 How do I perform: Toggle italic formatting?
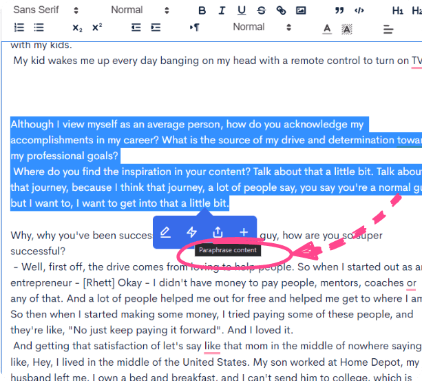[222, 10]
